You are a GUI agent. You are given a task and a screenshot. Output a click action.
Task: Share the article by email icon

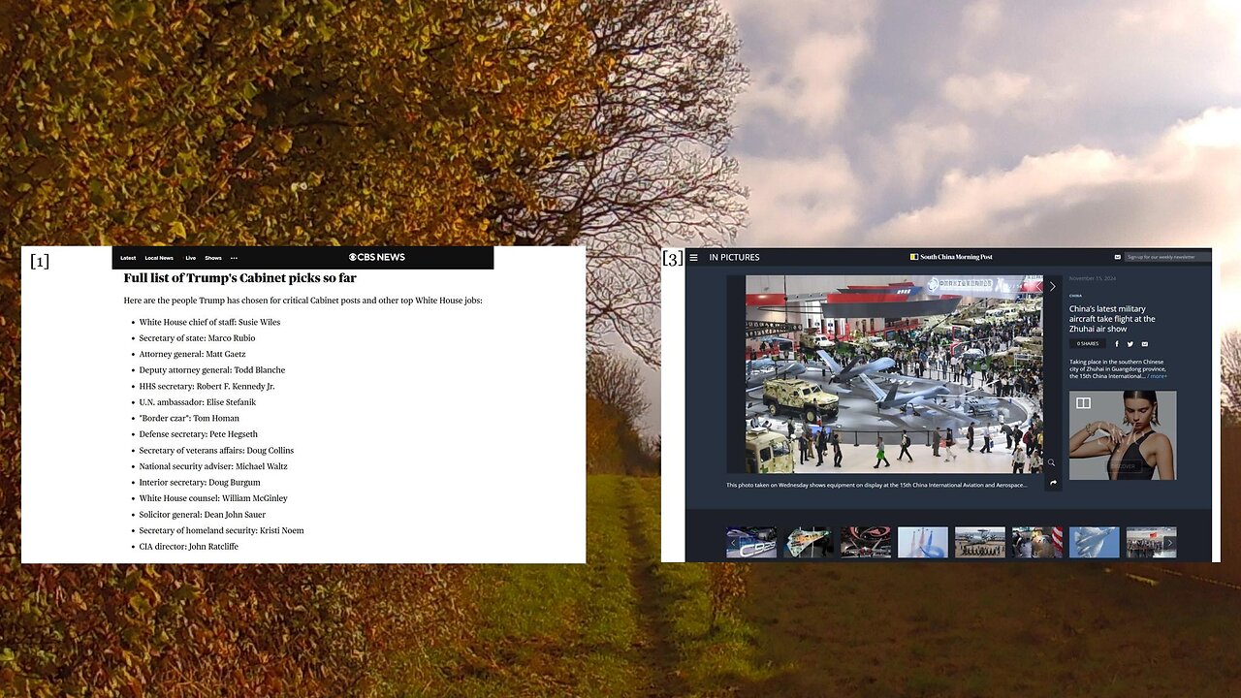pyautogui.click(x=1144, y=343)
